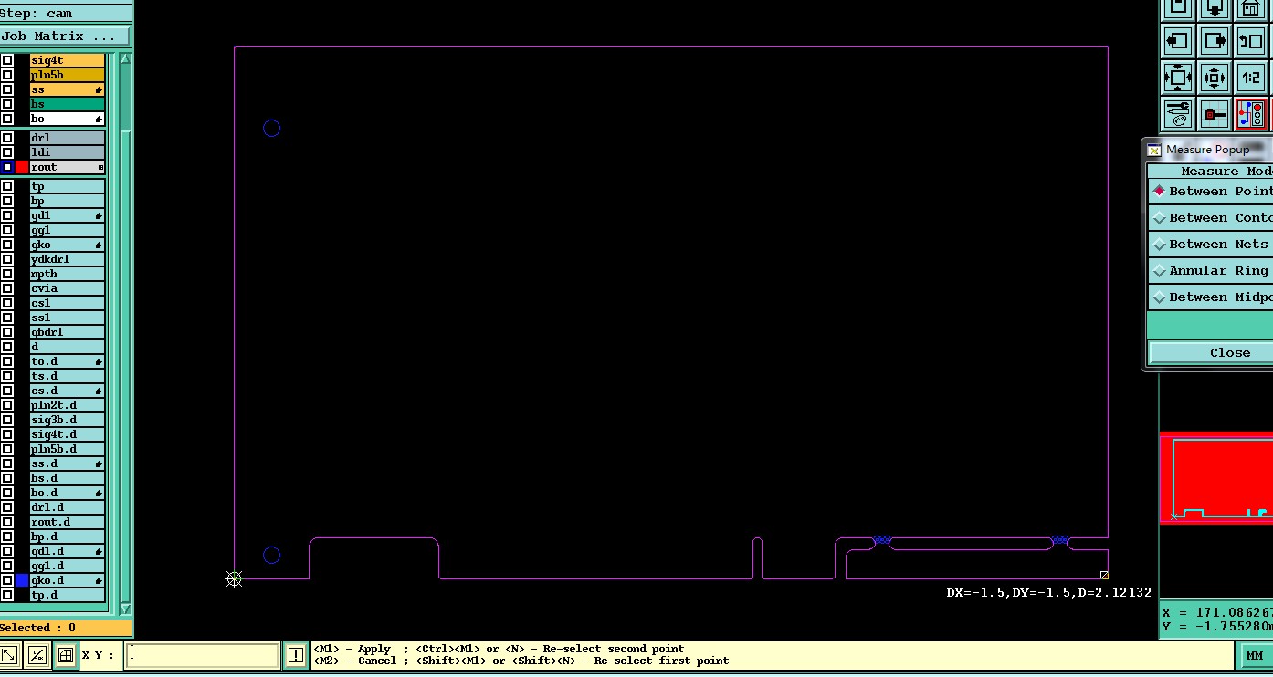Toggle the bs layer checkbox
Screen dimensions: 1273x677
point(7,104)
